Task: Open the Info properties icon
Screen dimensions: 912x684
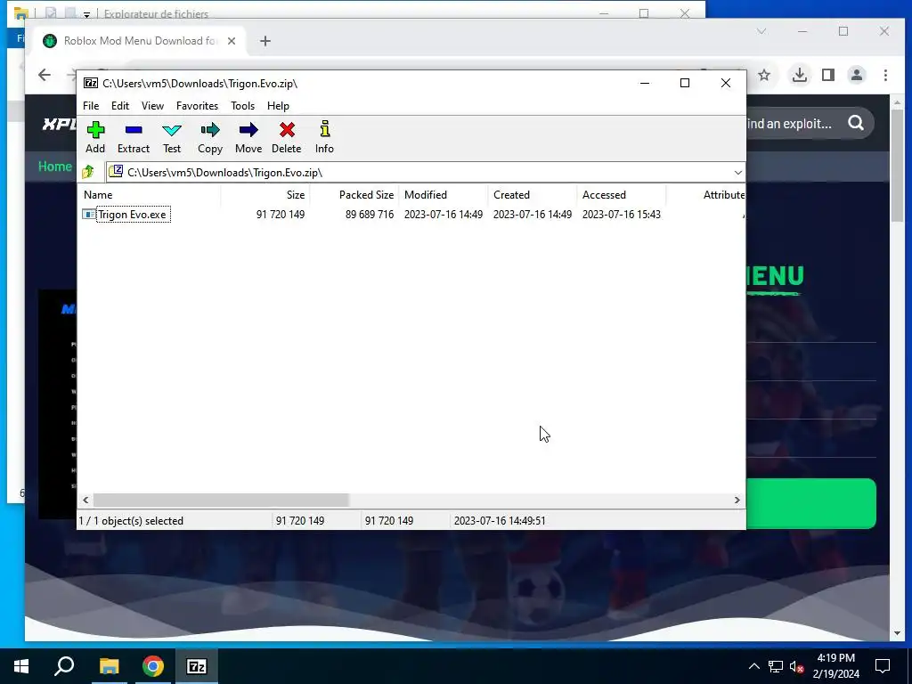Action: click(x=324, y=137)
